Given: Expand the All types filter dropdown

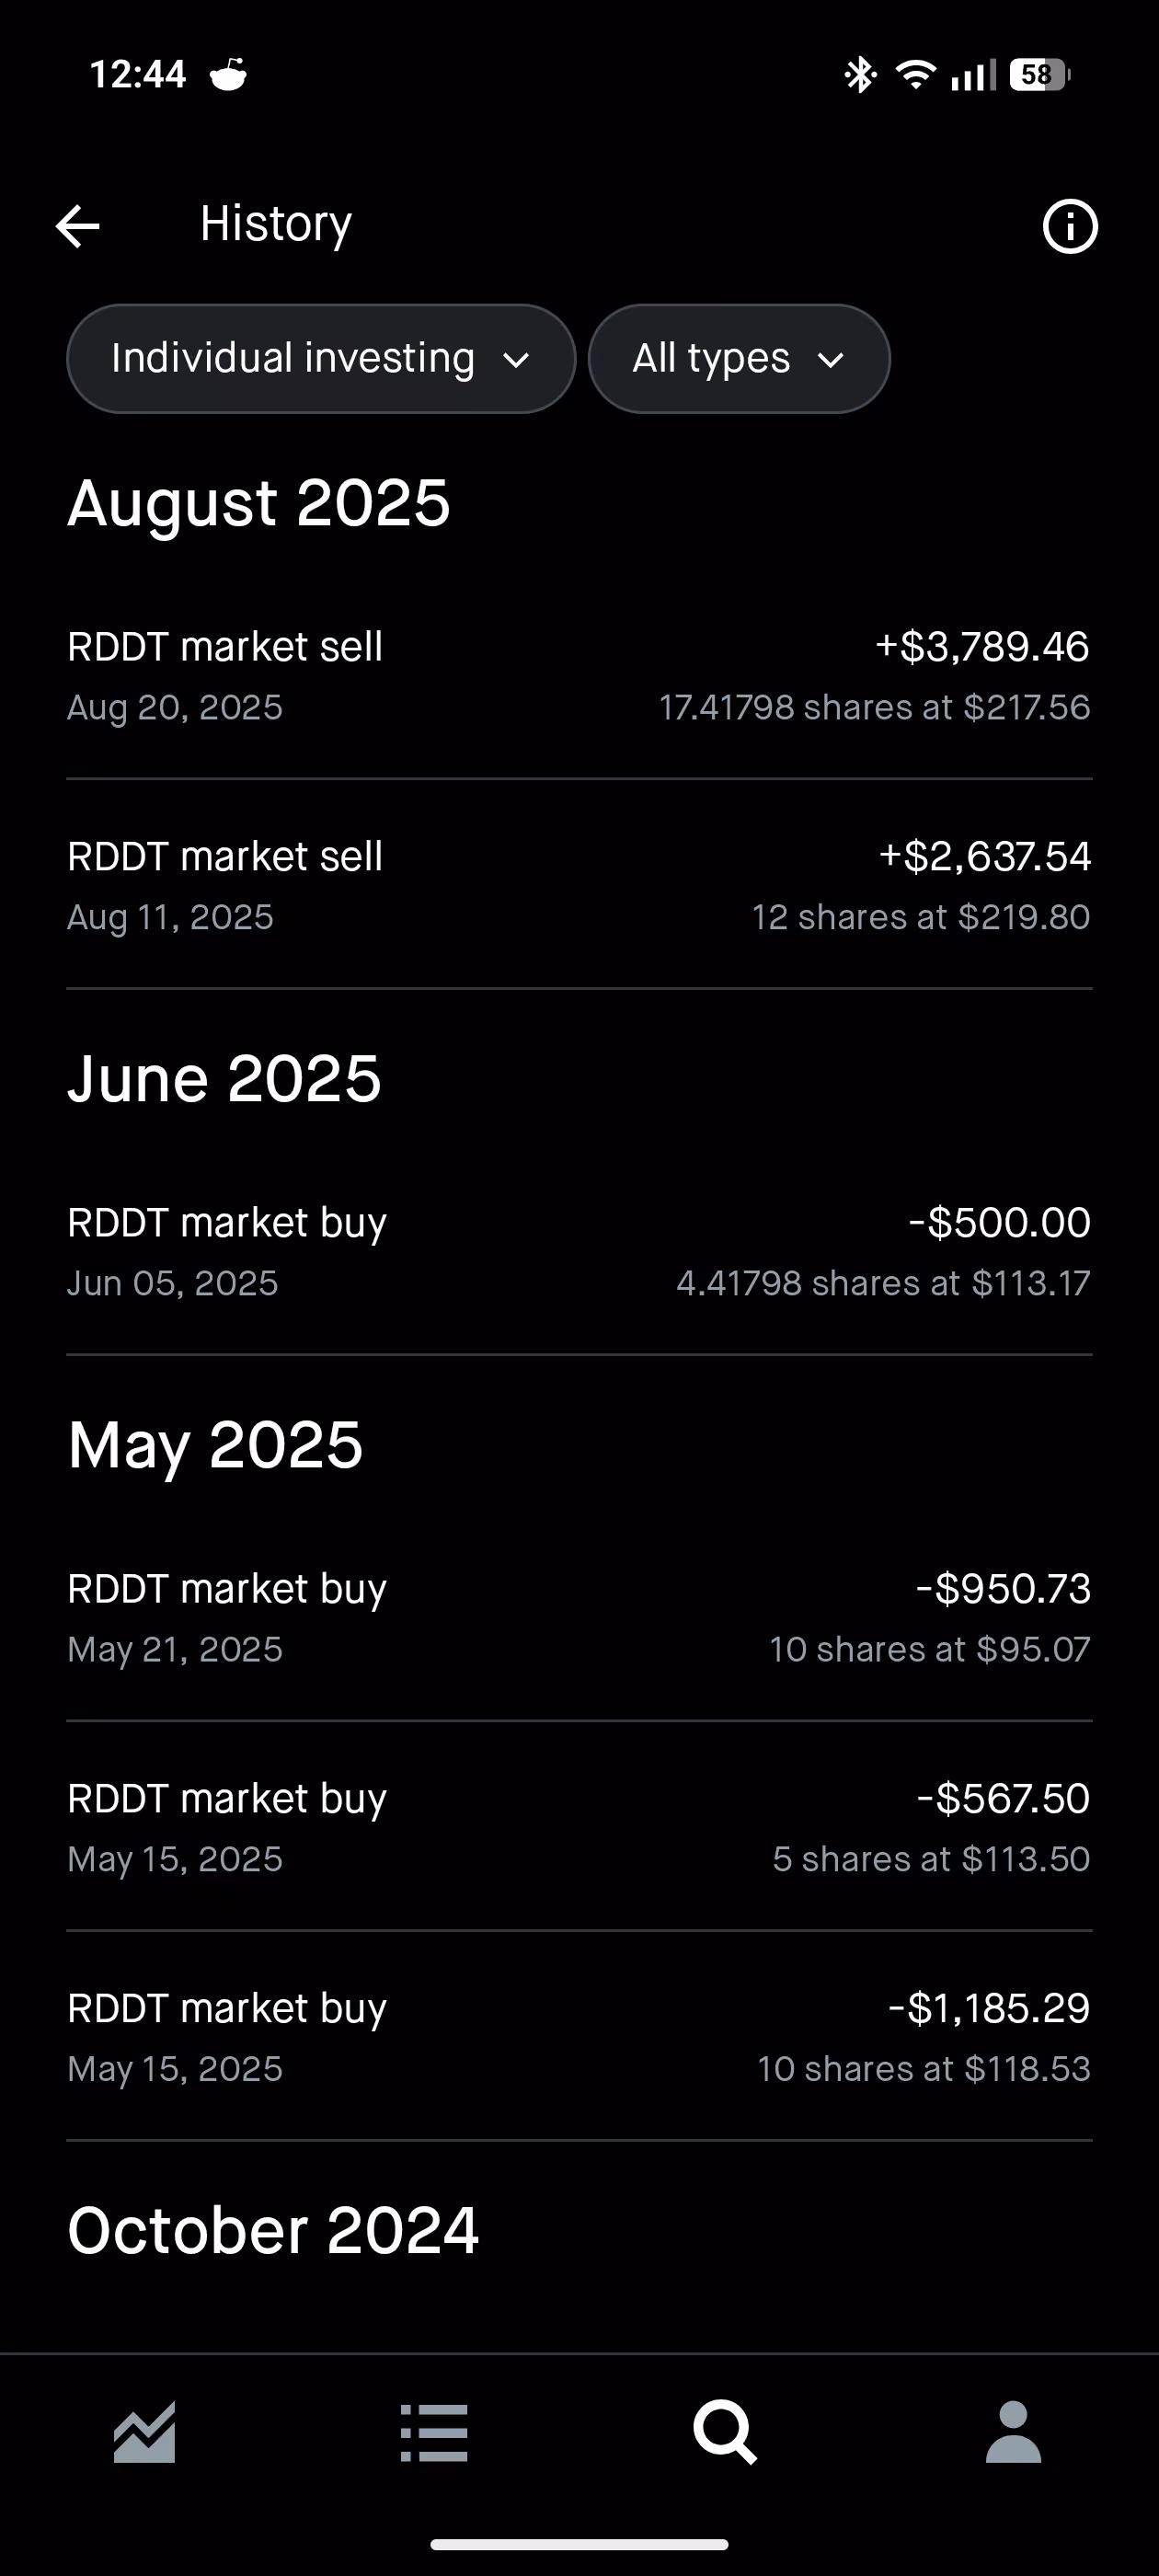Looking at the screenshot, I should tap(739, 358).
